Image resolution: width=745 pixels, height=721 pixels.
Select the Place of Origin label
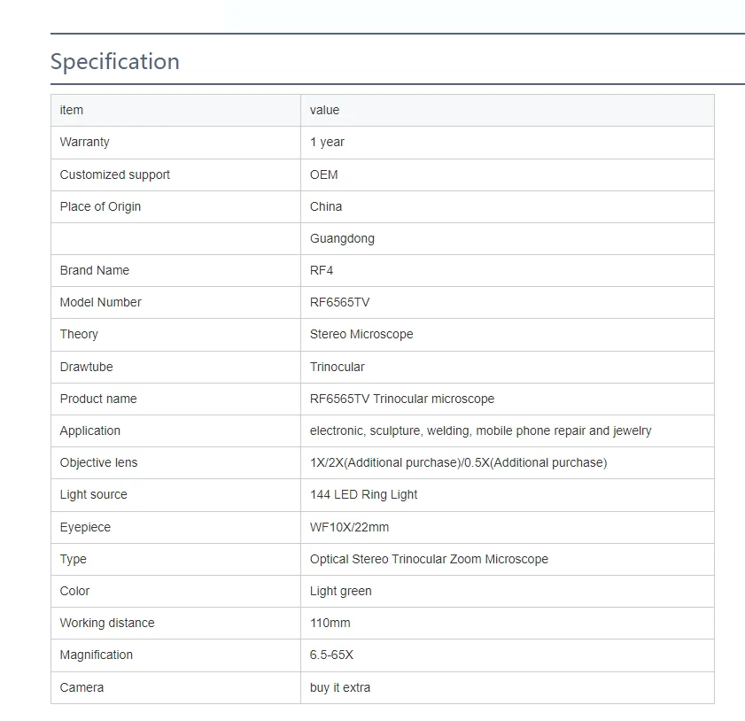click(100, 206)
